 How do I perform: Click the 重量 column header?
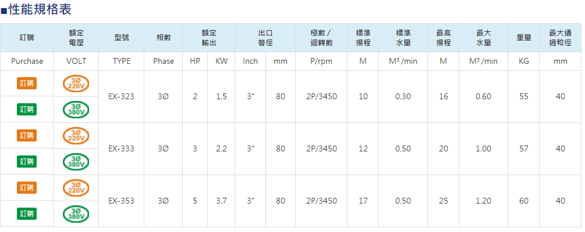click(524, 38)
